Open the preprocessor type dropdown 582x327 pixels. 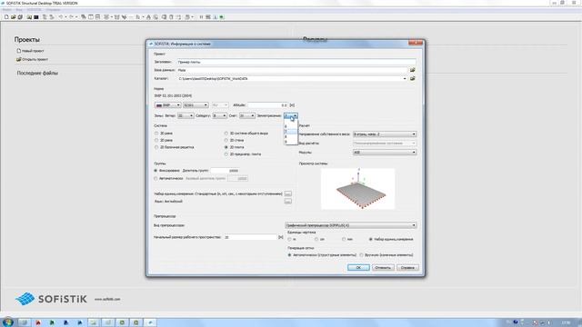point(351,225)
